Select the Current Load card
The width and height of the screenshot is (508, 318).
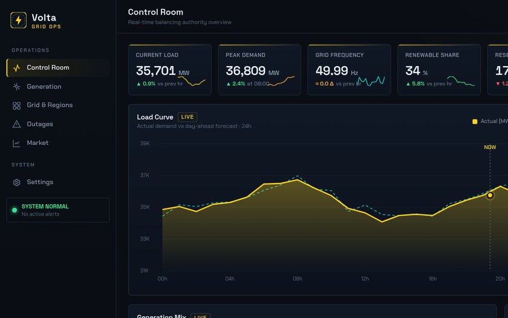(170, 70)
